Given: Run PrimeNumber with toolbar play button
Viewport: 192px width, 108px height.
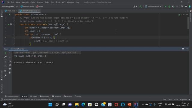Looking at the screenshot, I should pos(165,7).
